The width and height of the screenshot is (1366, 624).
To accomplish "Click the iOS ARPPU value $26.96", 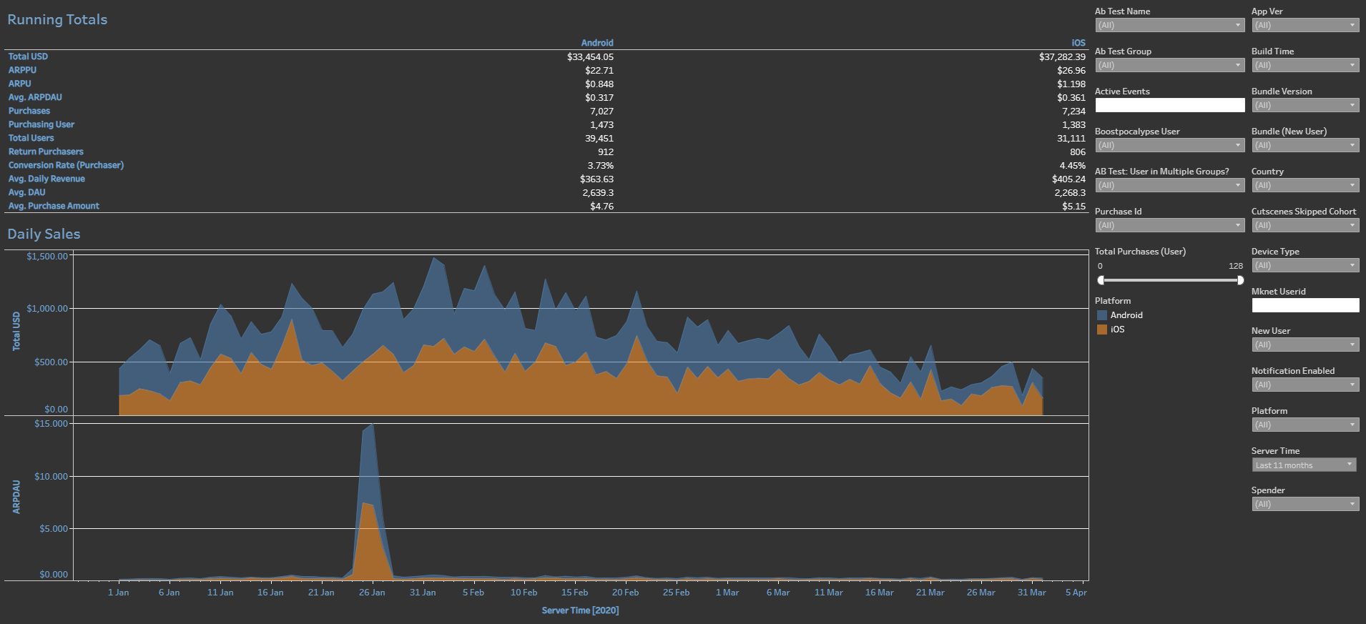I will click(x=1071, y=70).
